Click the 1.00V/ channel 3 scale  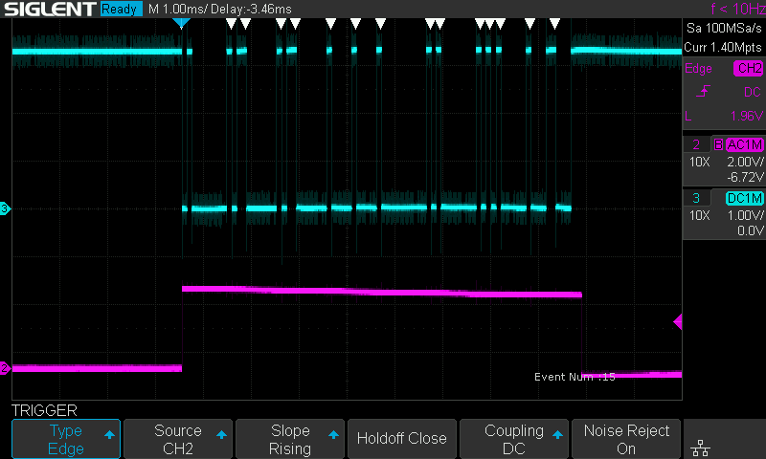point(745,215)
